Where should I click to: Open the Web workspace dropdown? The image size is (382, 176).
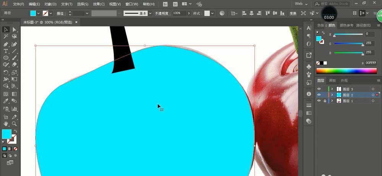pyautogui.click(x=301, y=4)
